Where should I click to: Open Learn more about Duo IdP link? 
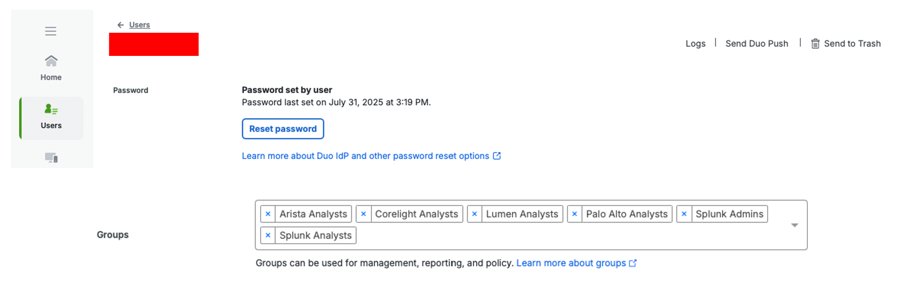[x=365, y=156]
